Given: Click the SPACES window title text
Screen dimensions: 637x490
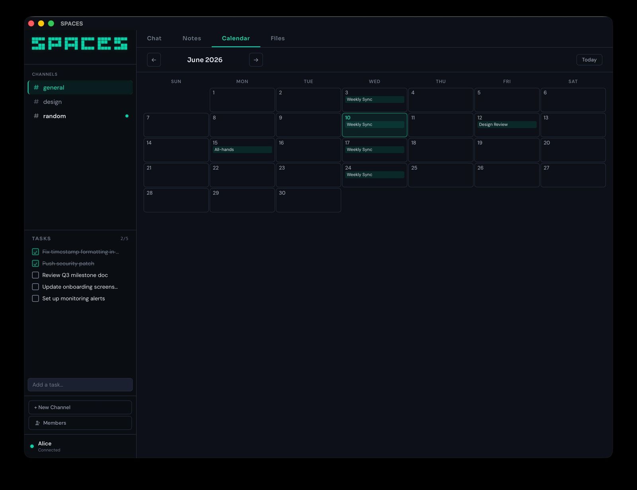Looking at the screenshot, I should [72, 23].
